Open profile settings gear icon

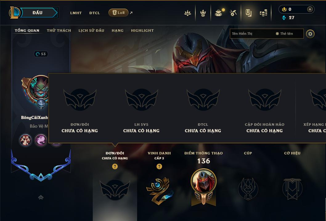click(310, 34)
